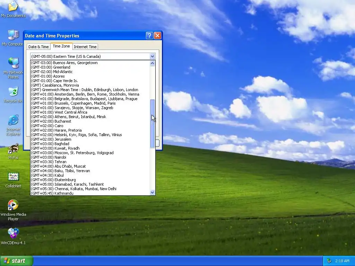The height and width of the screenshot is (266, 355).
Task: Select Buenos Aires, Georgetown time zone
Action: click(x=90, y=63)
